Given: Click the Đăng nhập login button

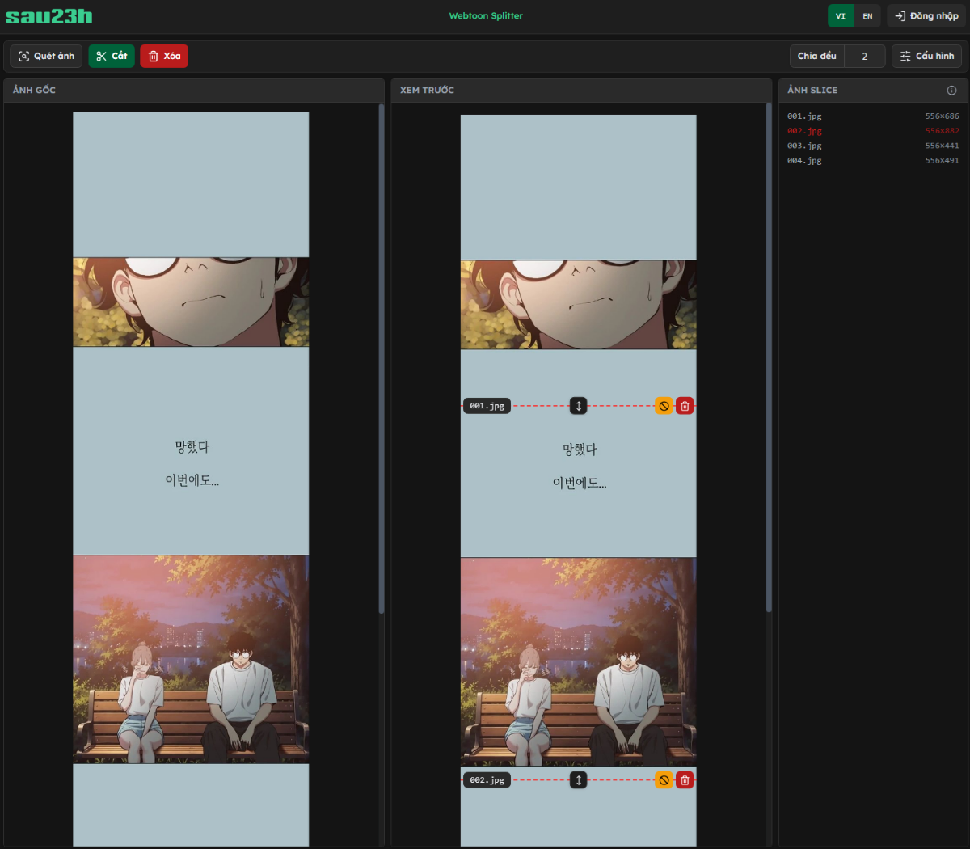Looking at the screenshot, I should click(x=926, y=16).
